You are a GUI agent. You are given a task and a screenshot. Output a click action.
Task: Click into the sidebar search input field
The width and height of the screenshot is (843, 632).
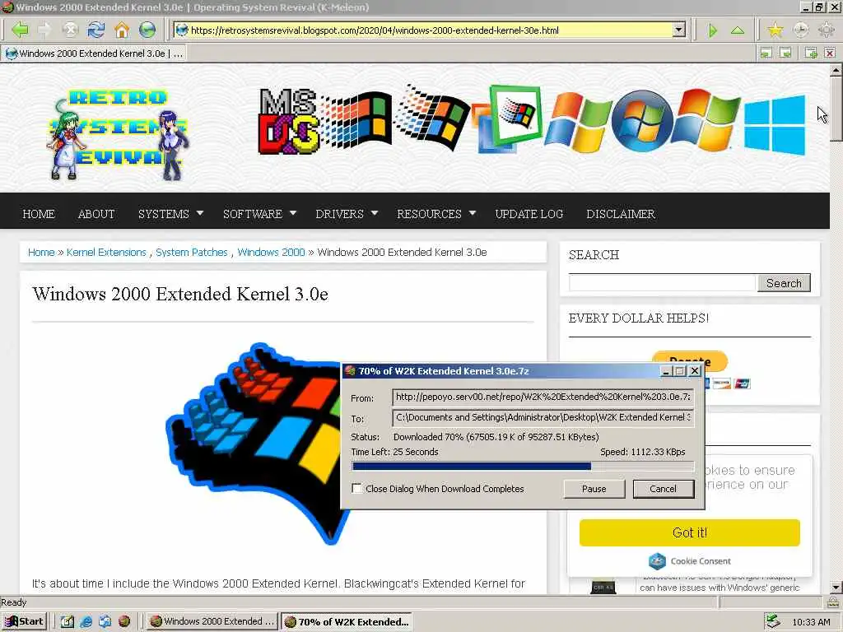pyautogui.click(x=663, y=283)
